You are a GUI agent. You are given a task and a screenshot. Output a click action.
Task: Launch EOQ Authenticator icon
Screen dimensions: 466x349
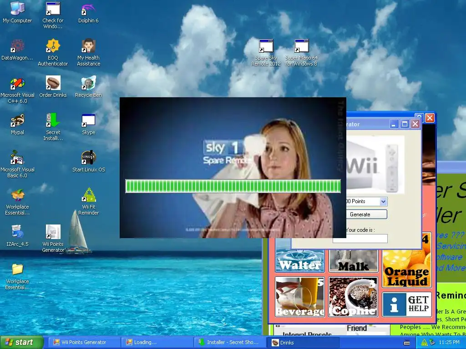53,52
